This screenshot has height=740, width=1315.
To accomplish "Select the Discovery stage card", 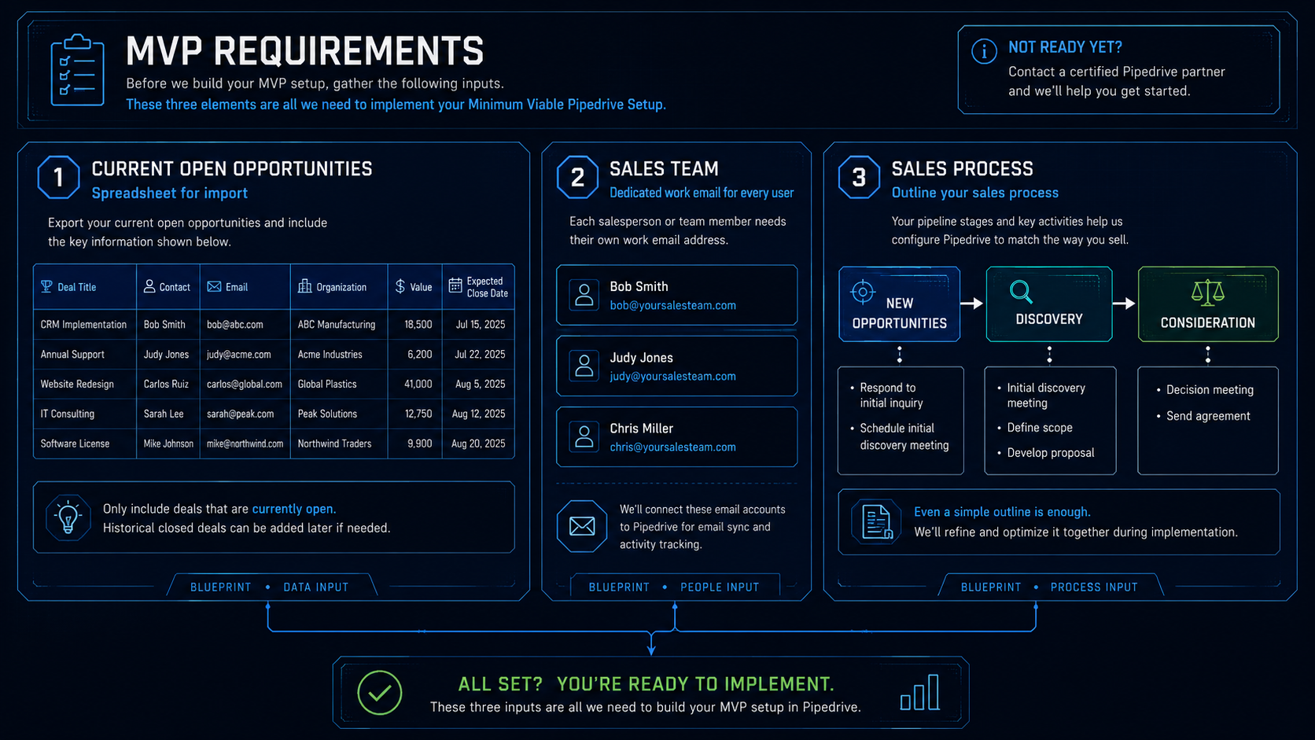I will point(1049,304).
